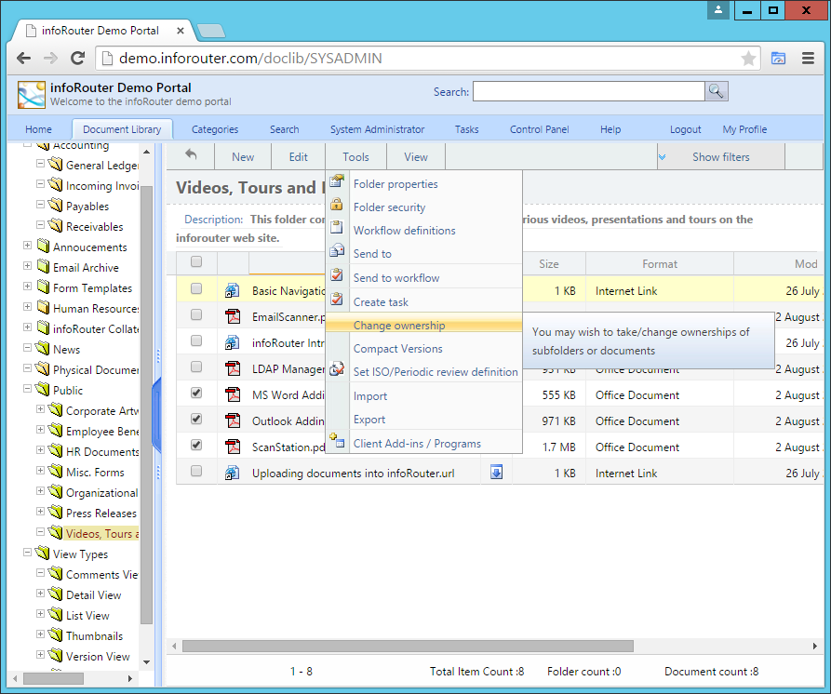
Task: Click the Client Add-ins / Programs icon
Action: click(x=337, y=441)
